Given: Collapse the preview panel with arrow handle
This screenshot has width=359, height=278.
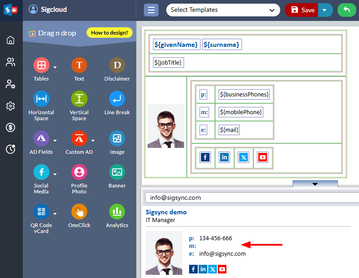Looking at the screenshot, I should pos(315,184).
